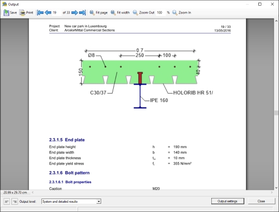Open the Output level dropdown
279x212 pixels.
(71, 201)
